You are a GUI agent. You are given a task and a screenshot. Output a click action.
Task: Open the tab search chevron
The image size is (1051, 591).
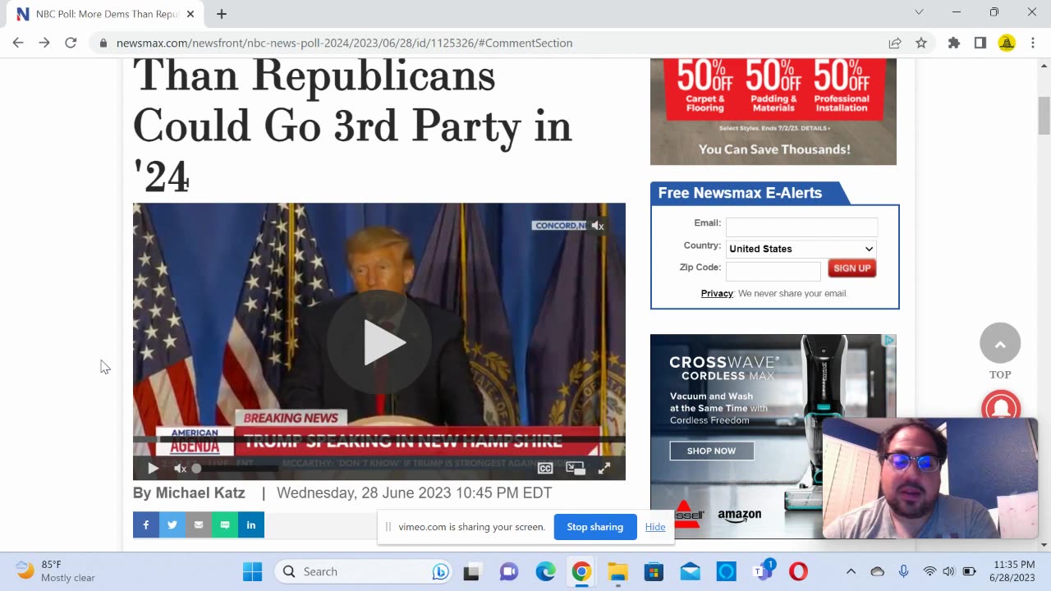point(919,12)
